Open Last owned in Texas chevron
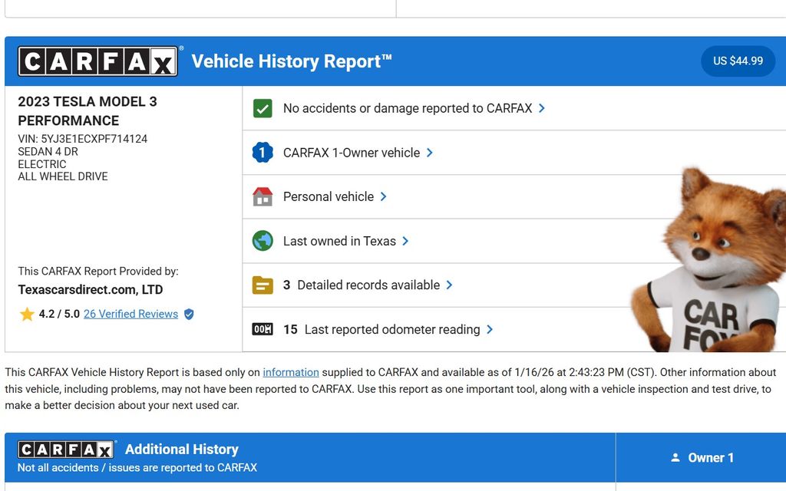Image resolution: width=786 pixels, height=491 pixels. coord(405,241)
